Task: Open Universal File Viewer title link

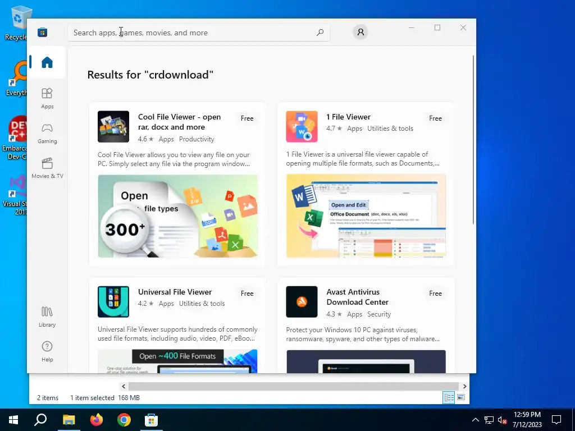Action: (x=175, y=292)
